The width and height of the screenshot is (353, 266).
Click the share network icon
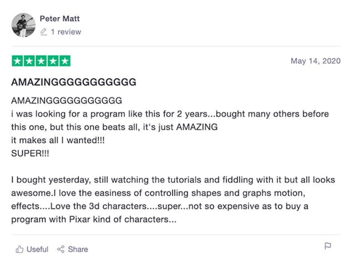click(61, 249)
